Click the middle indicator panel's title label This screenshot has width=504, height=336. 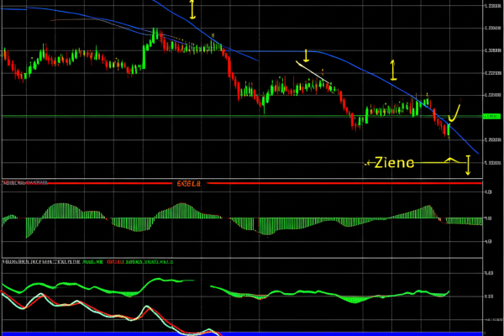point(24,182)
